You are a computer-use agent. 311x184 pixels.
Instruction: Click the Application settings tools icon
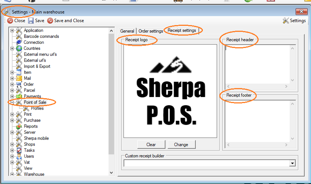tap(19, 30)
